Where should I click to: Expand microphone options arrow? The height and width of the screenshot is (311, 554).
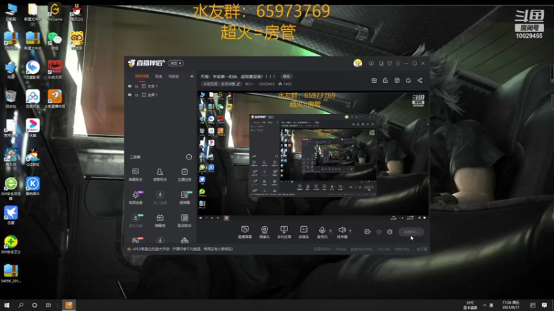(330, 231)
